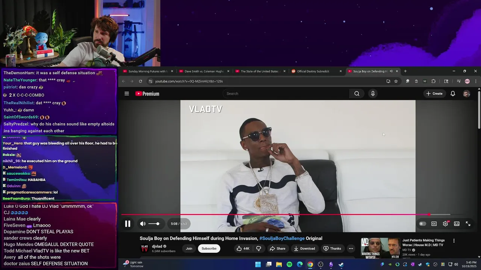Screen dimensions: 481x270
Task: Open the 'Just Patients Making Things Worse' title
Action: 424,243
